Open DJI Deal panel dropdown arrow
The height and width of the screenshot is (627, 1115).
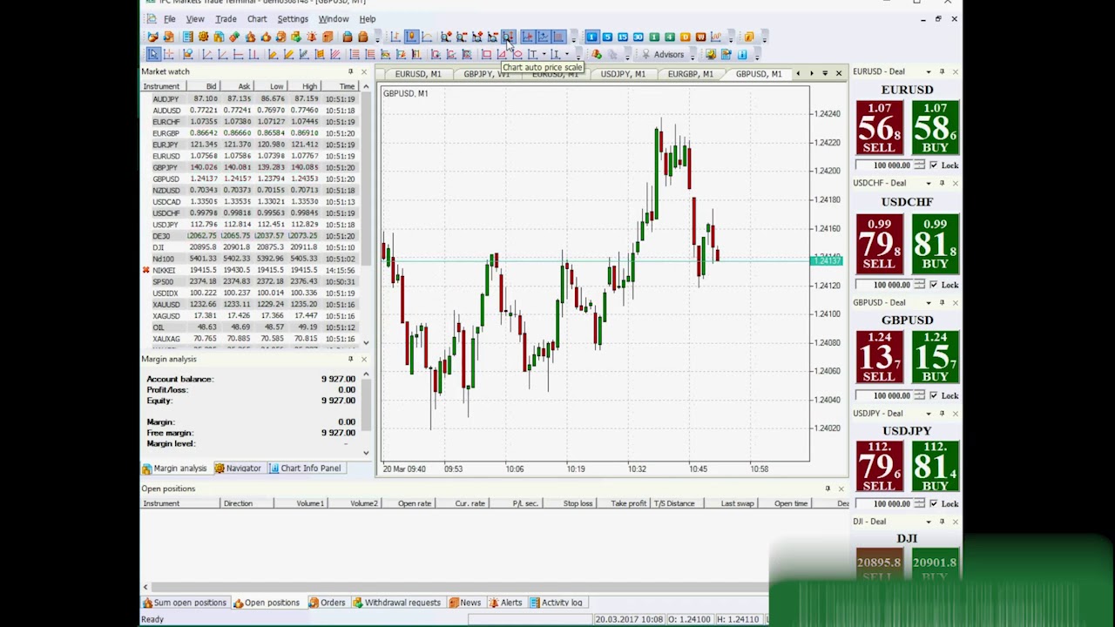(x=929, y=522)
